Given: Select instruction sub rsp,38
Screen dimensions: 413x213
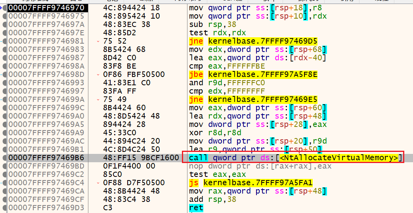Looking at the screenshot, I should pos(213,25).
